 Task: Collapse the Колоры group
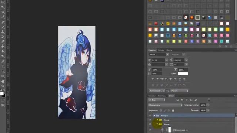click(154, 116)
